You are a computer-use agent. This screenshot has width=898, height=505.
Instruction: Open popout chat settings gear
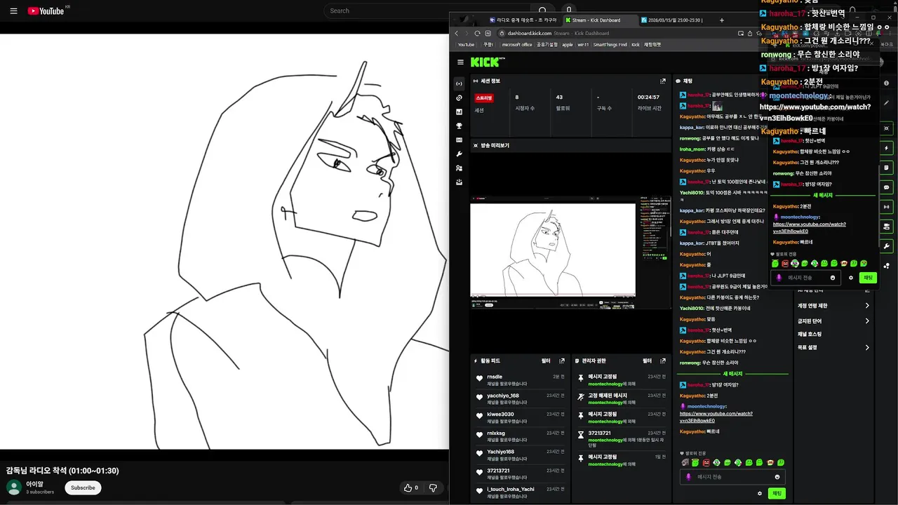(851, 278)
